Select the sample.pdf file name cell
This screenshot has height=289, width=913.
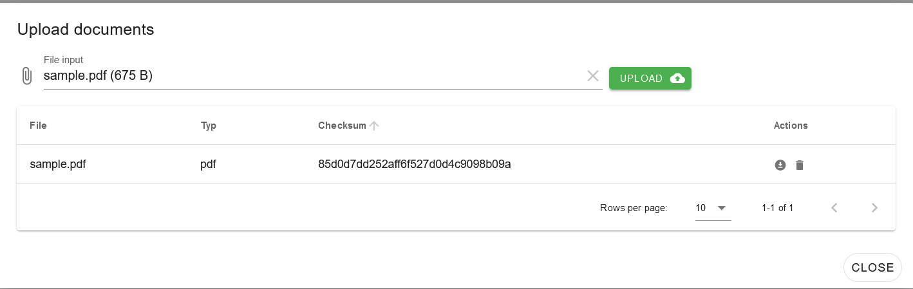[58, 164]
